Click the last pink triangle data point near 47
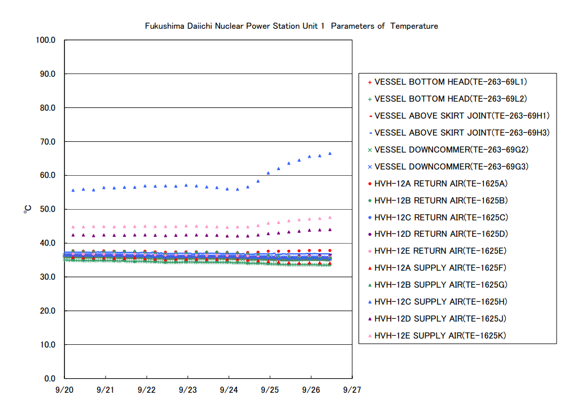 pyautogui.click(x=330, y=218)
